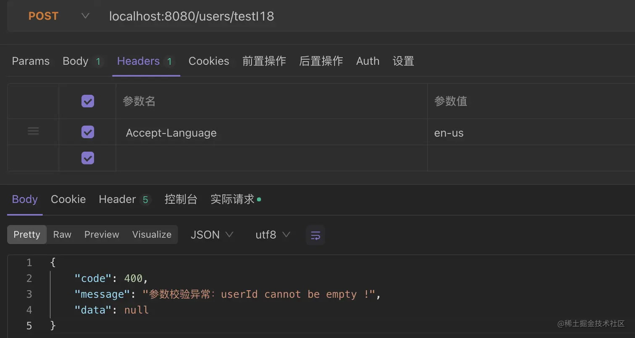Toggle the word wrap icon
This screenshot has width=635, height=338.
[315, 235]
